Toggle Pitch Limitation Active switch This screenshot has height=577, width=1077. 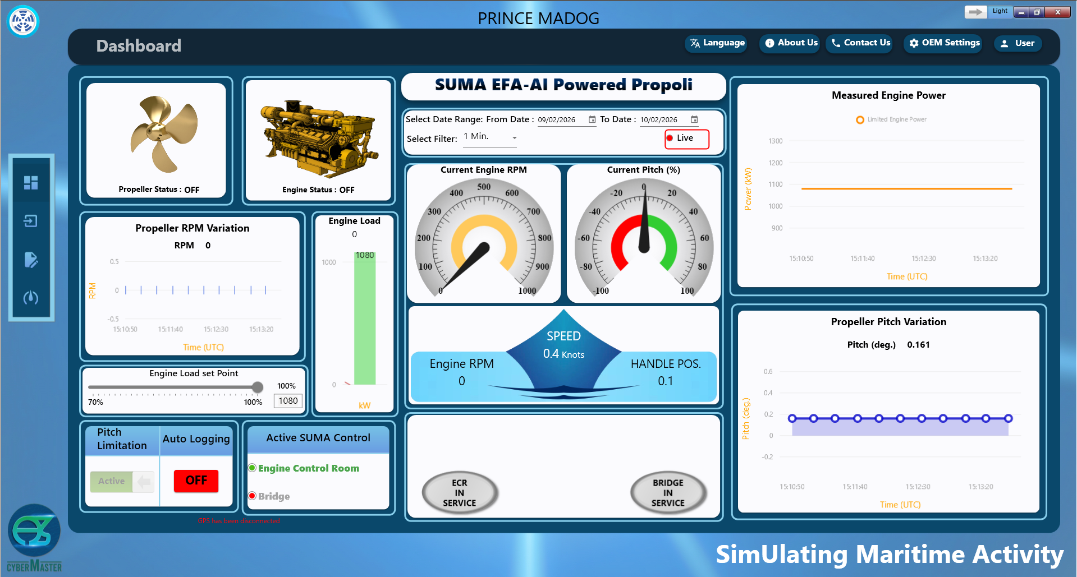click(x=122, y=481)
